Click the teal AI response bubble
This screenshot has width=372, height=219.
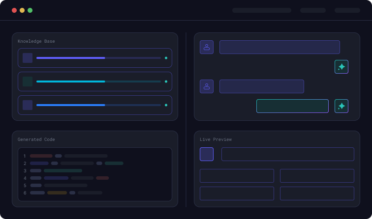point(292,106)
